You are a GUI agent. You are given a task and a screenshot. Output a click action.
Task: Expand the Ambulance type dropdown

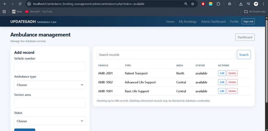50,85
